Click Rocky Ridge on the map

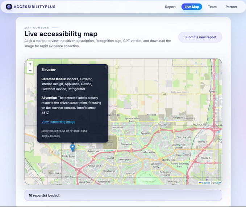(x=68, y=156)
